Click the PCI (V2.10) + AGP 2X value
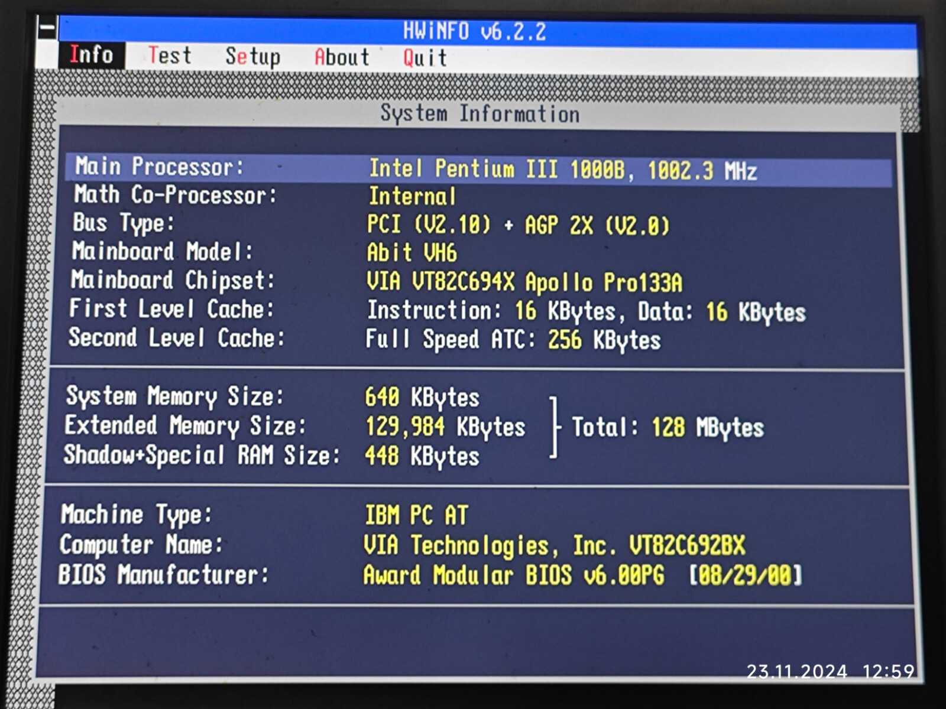The width and height of the screenshot is (946, 709). coord(518,225)
